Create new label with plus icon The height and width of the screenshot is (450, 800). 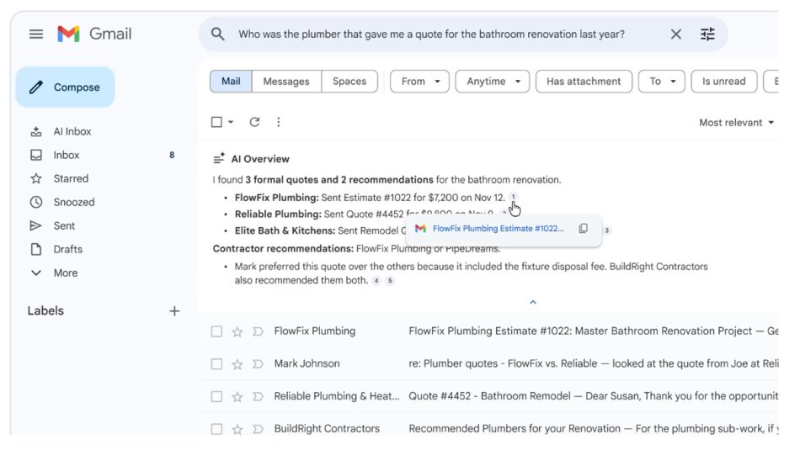pyautogui.click(x=174, y=311)
